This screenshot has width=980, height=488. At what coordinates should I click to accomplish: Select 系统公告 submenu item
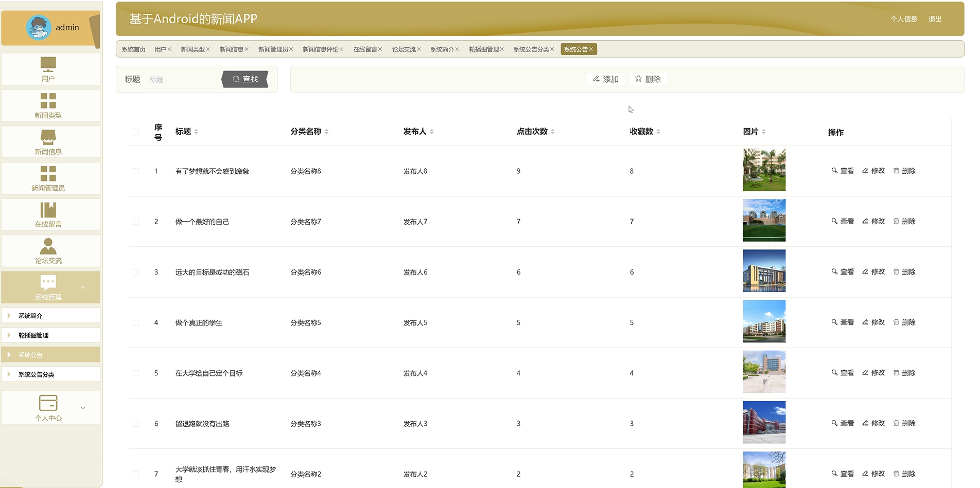[x=50, y=355]
